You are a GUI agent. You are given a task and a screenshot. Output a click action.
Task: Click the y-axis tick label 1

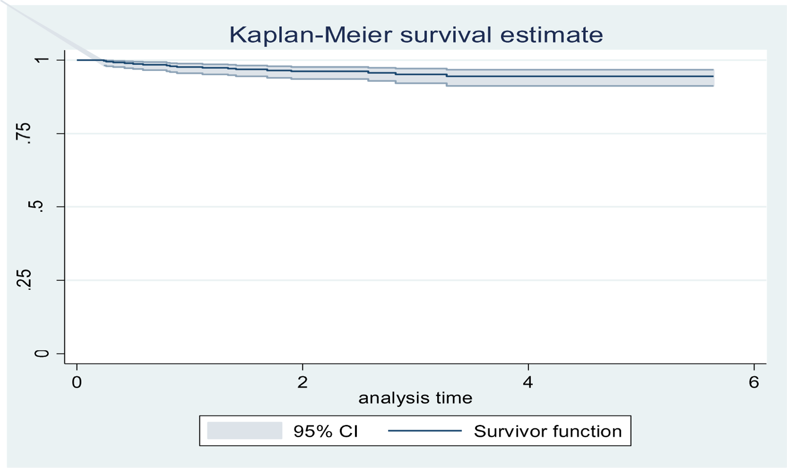click(x=42, y=60)
